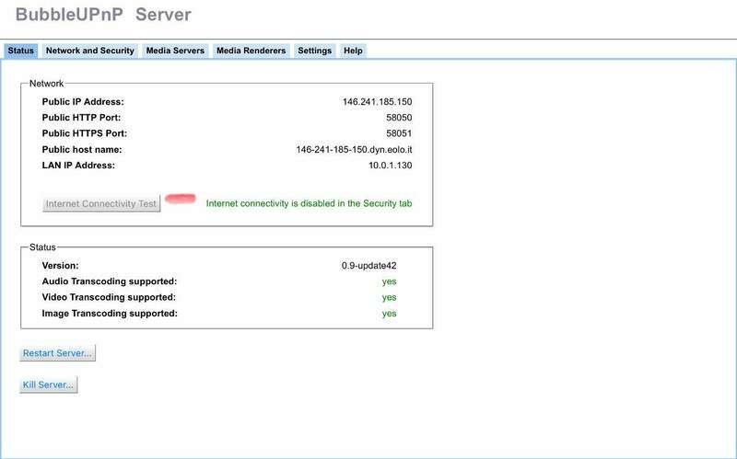Open the Network and Security tab
Image resolution: width=737 pixels, height=459 pixels.
pyautogui.click(x=90, y=51)
